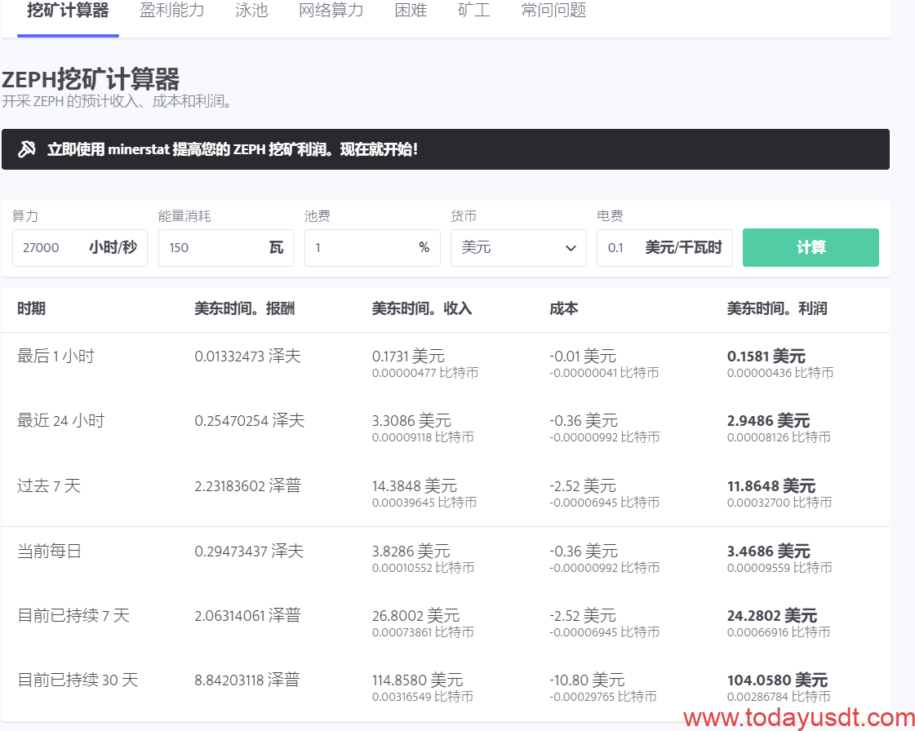Open the 矿工 tab
915x731 pixels.
click(x=474, y=11)
